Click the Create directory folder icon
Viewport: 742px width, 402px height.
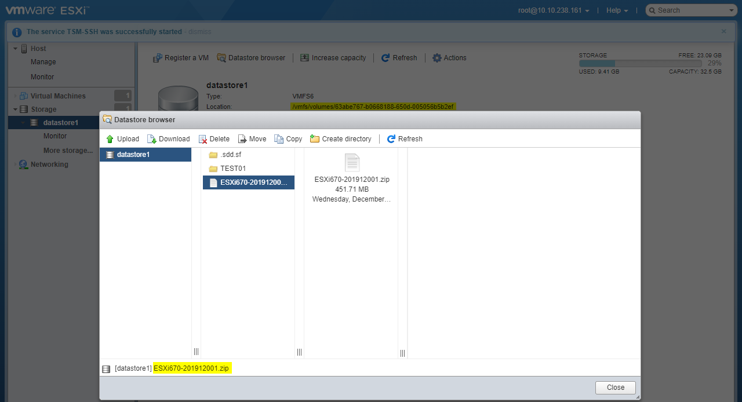315,139
